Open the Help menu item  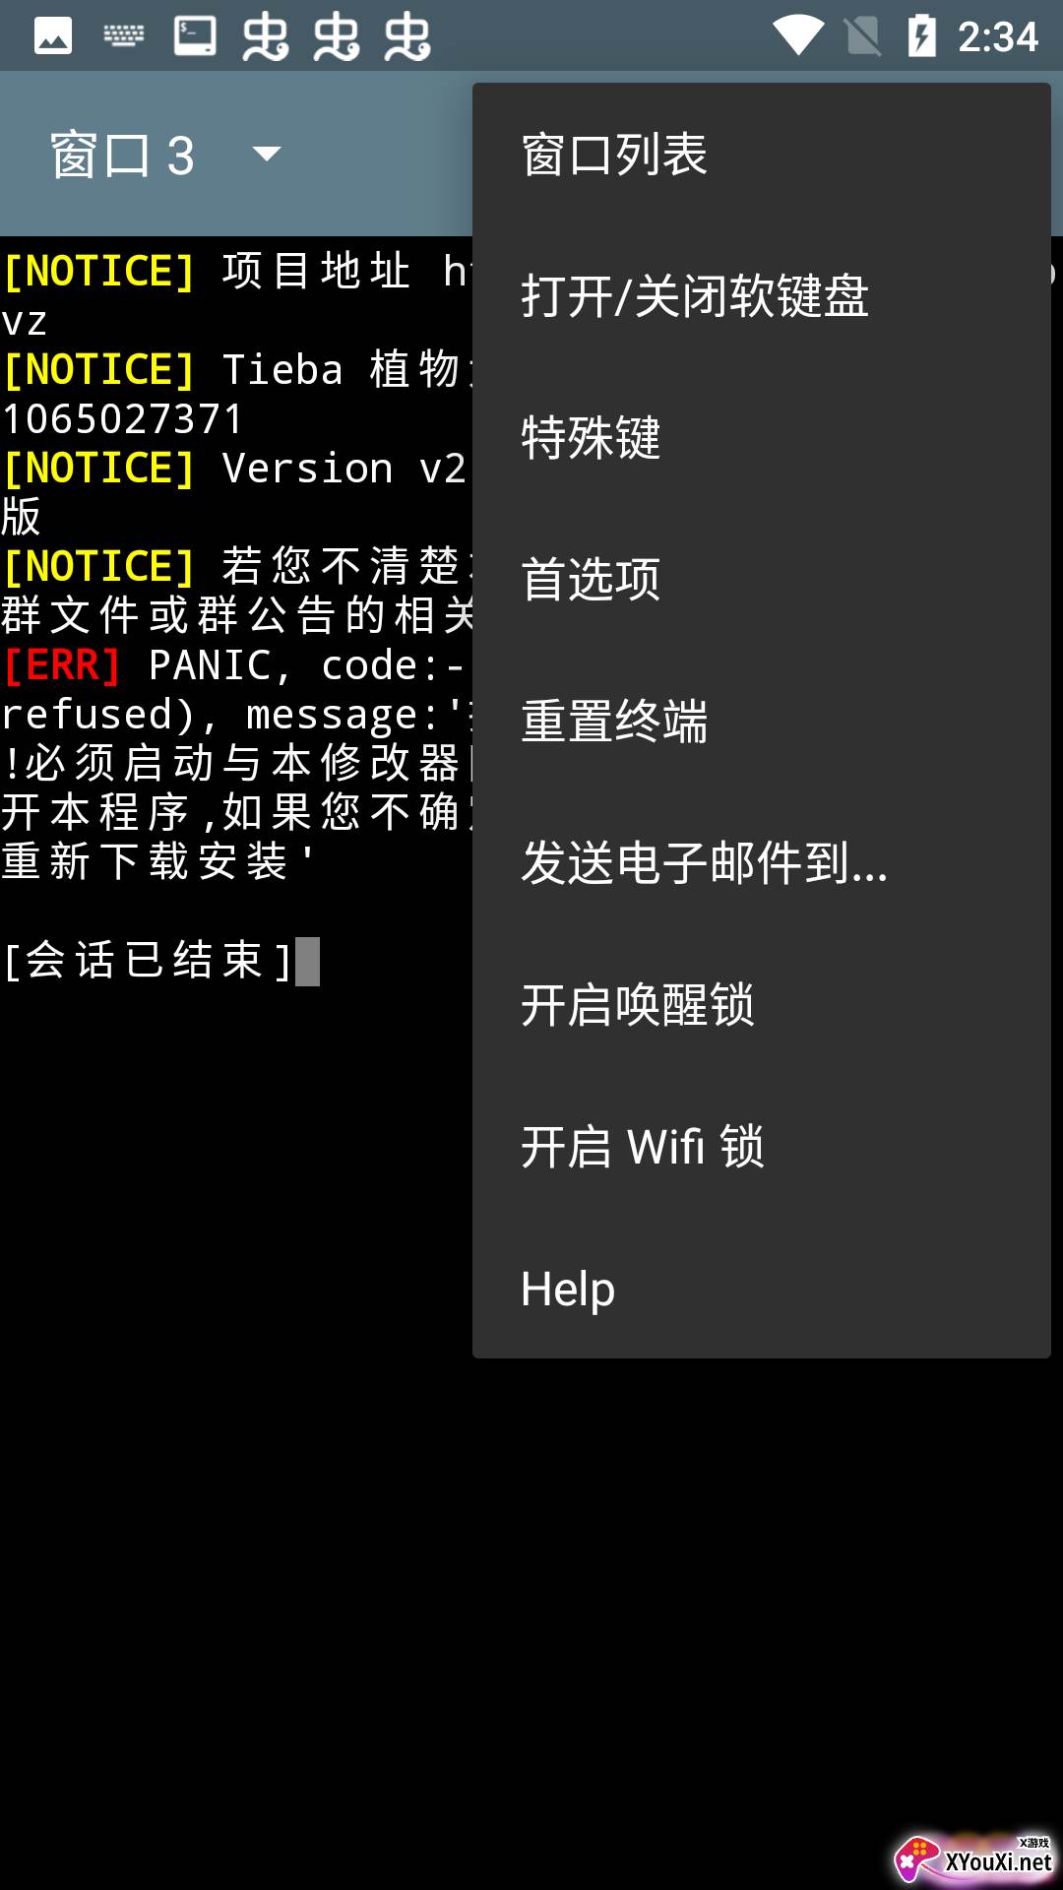(x=762, y=1289)
